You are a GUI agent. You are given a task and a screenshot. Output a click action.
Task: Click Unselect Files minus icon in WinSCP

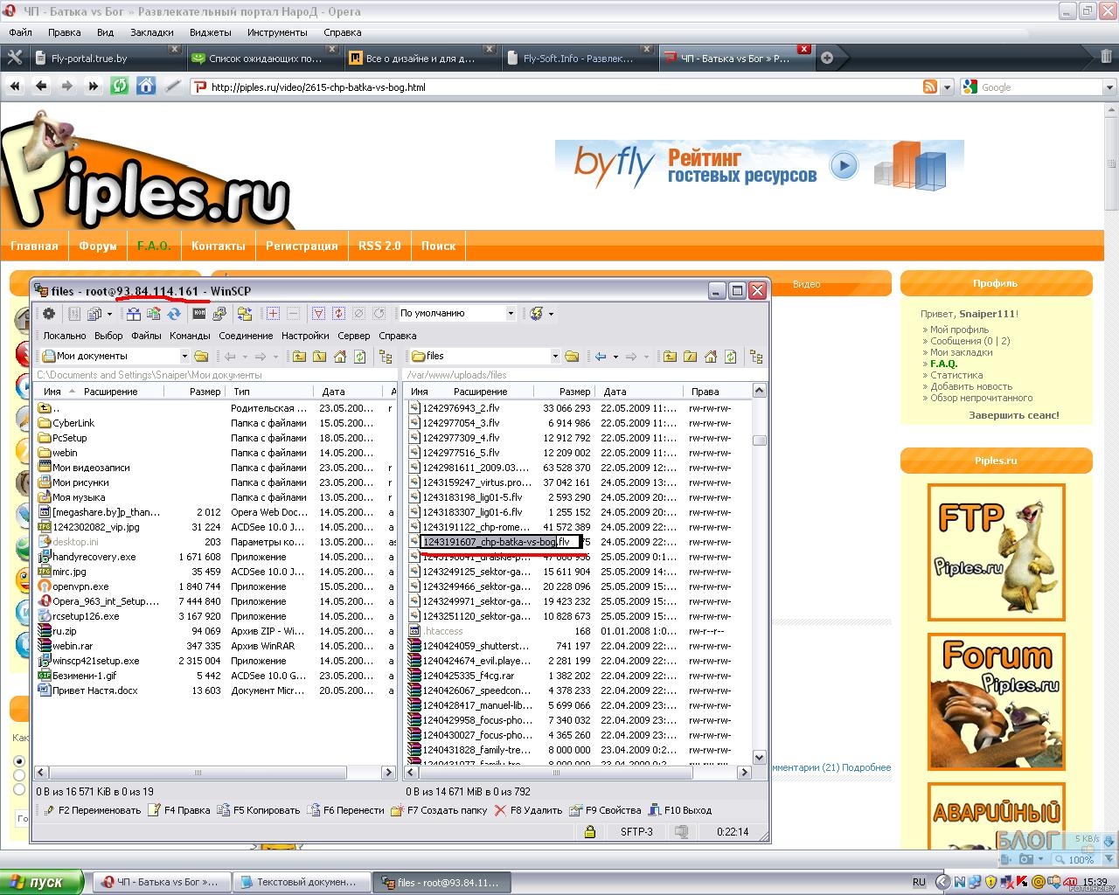click(x=293, y=314)
